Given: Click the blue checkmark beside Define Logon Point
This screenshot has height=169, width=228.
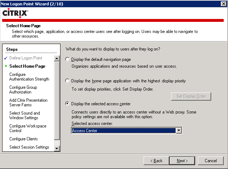Looking at the screenshot, I should [6, 58].
